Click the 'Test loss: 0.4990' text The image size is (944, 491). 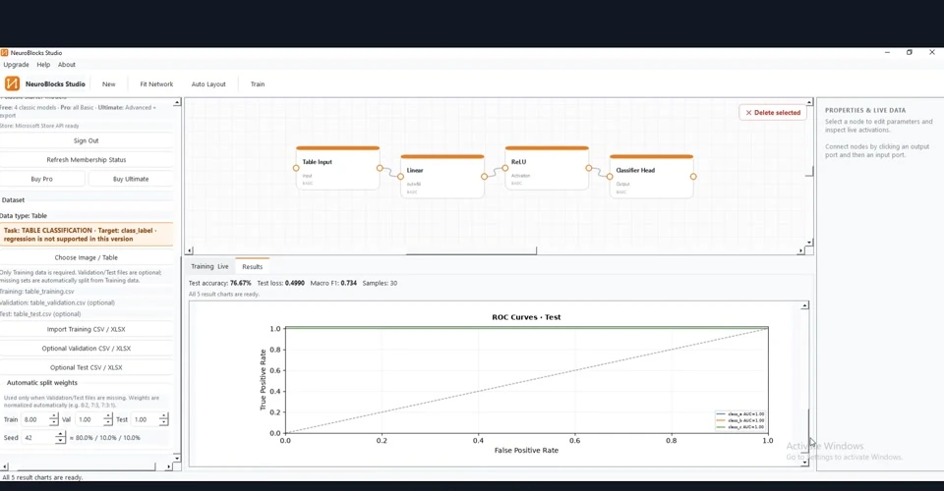(x=280, y=283)
